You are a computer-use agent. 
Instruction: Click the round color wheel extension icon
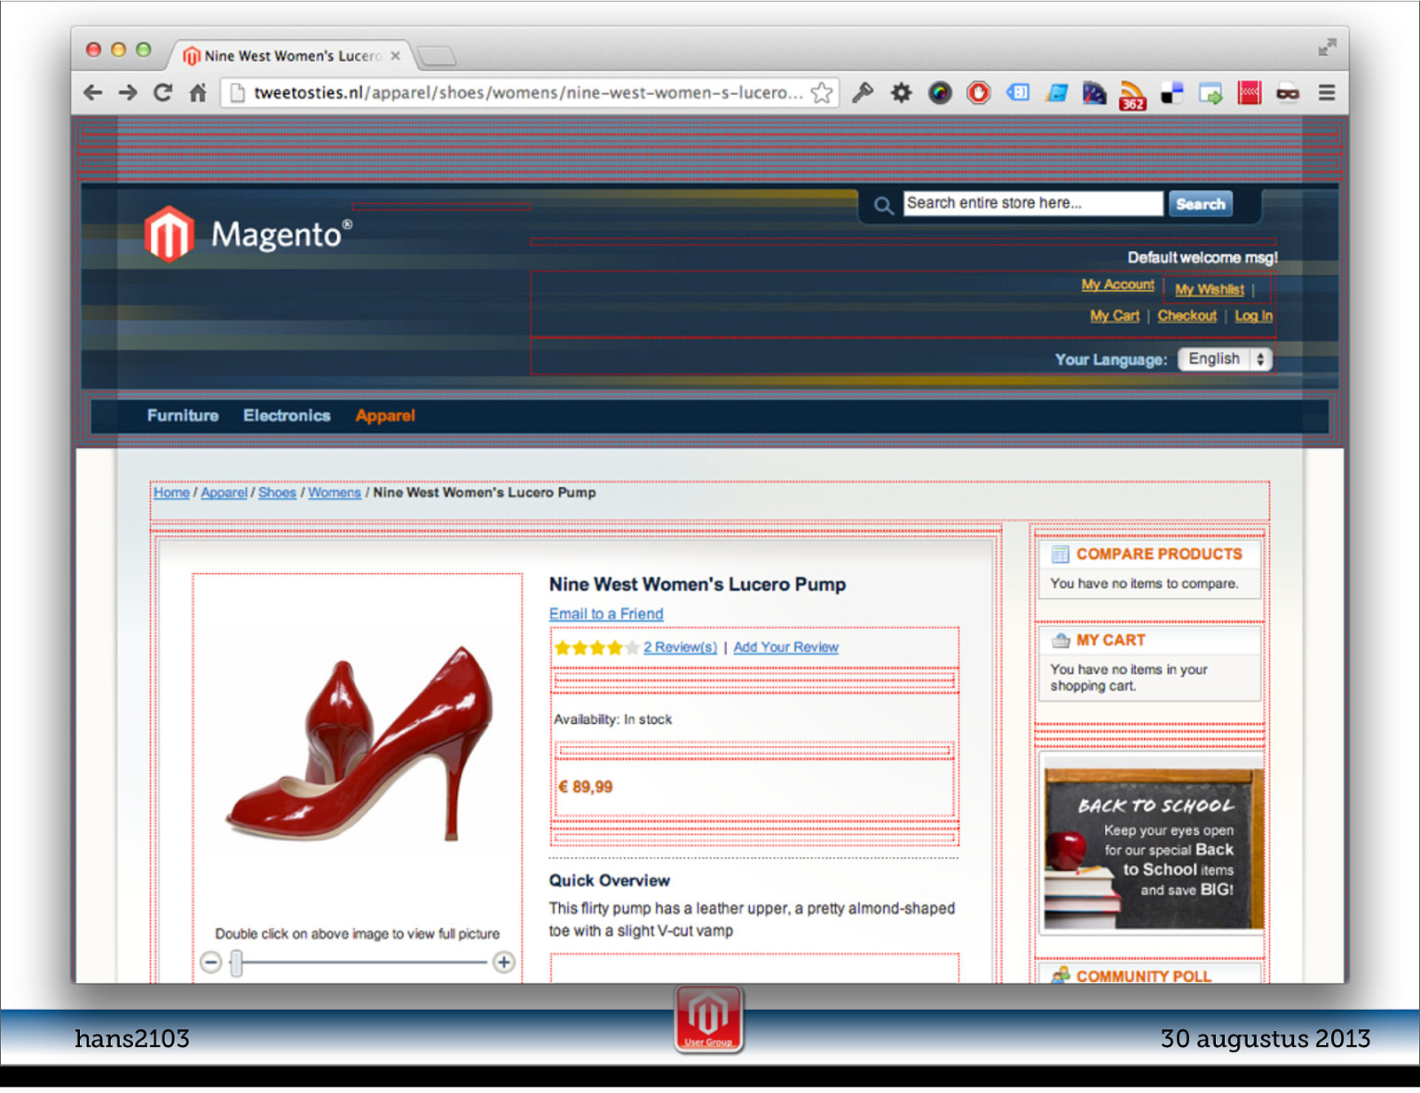(940, 92)
